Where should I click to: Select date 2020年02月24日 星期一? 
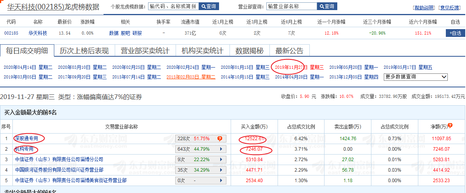pos(191,68)
